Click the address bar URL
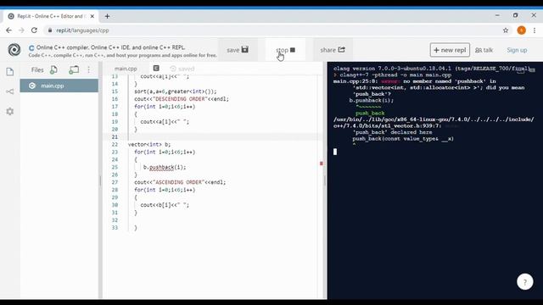The image size is (543, 305). 82,30
